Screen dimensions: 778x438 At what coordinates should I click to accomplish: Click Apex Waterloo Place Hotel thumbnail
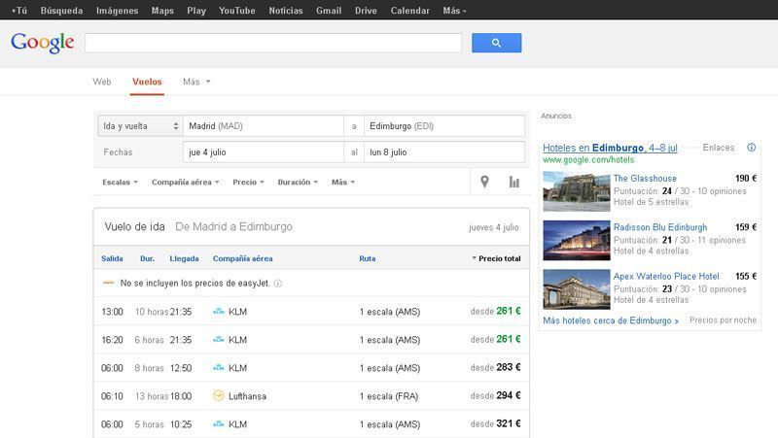click(577, 289)
